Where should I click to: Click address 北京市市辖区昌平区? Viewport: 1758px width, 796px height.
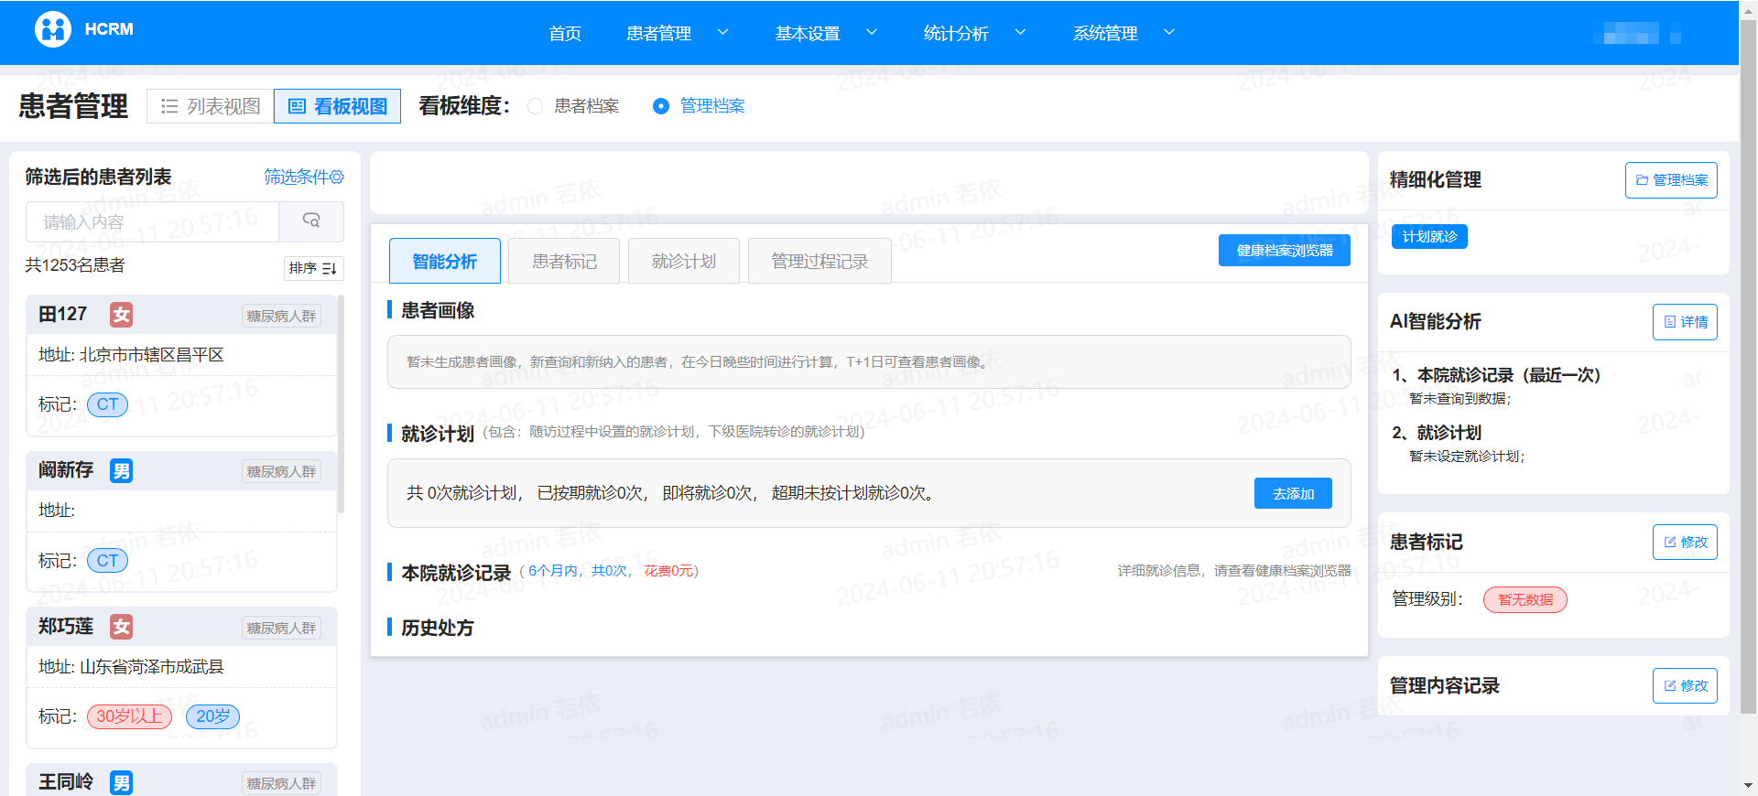[152, 355]
